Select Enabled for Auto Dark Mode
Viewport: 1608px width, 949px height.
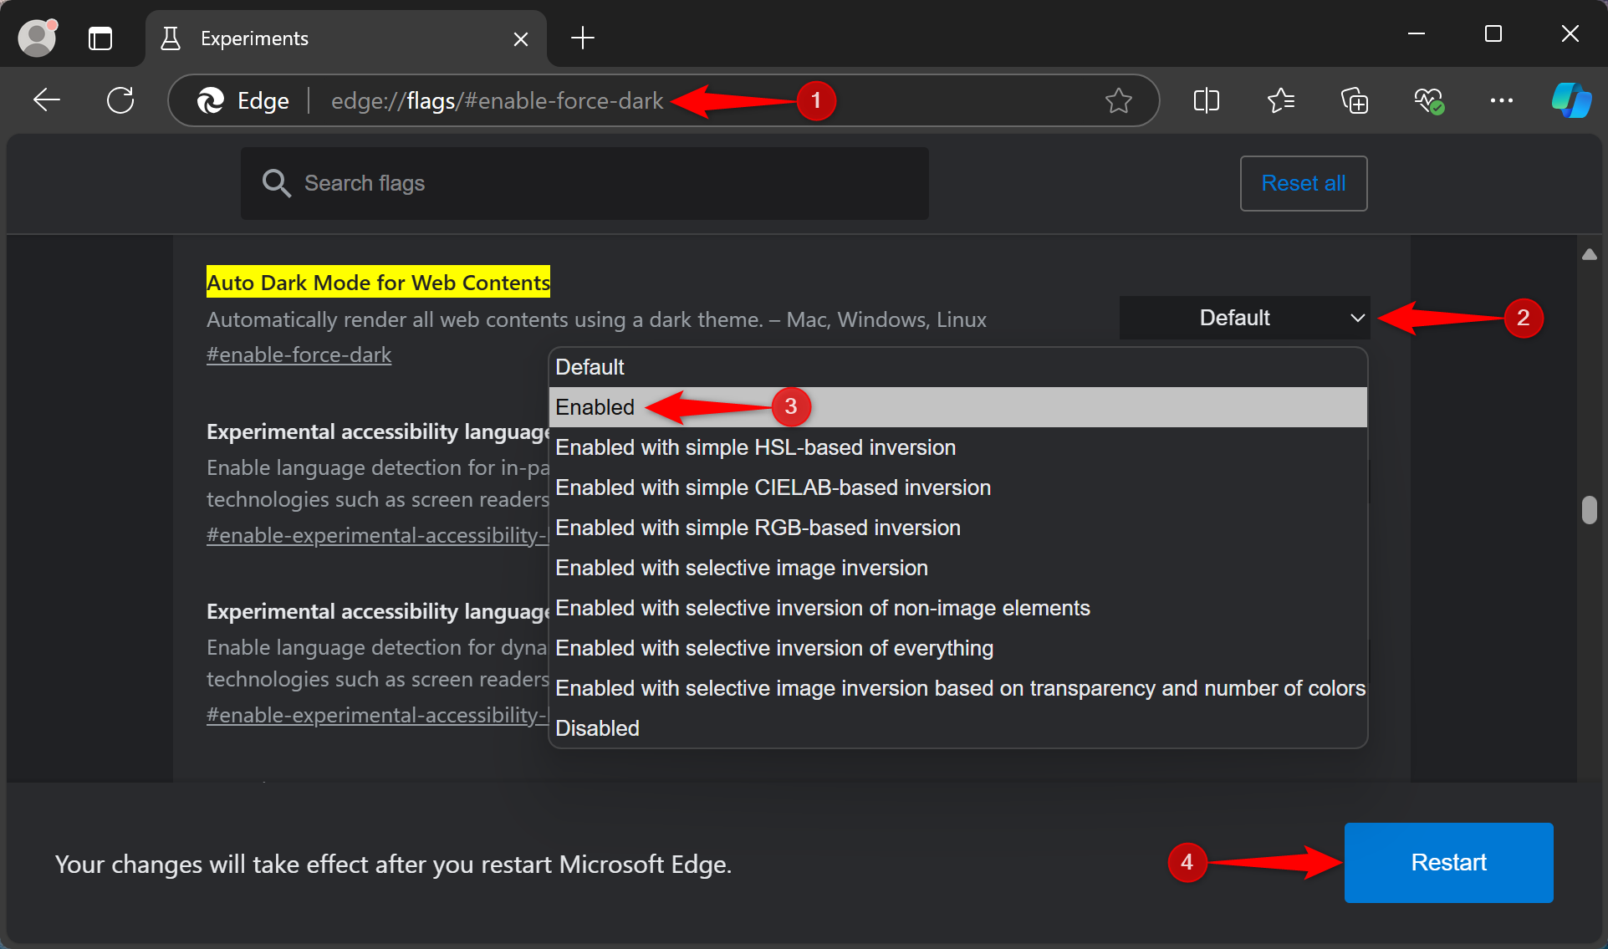(x=595, y=407)
